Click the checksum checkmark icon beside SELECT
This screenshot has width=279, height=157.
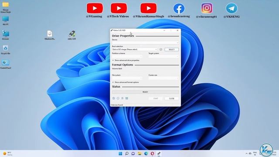[161, 49]
